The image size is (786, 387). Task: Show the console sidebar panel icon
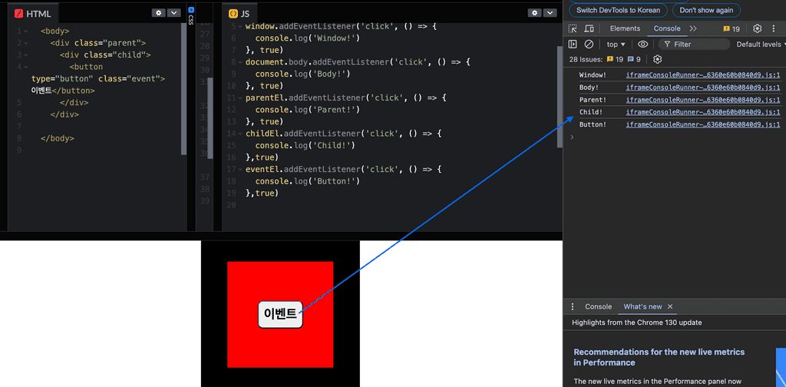[x=573, y=44]
